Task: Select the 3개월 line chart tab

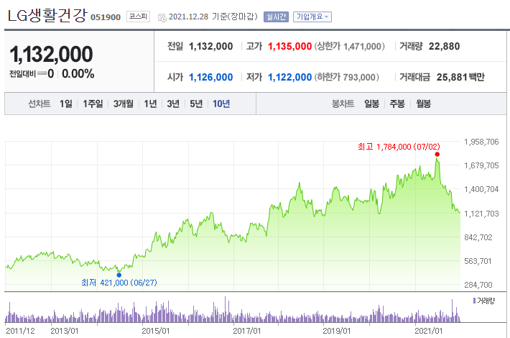Action: click(124, 104)
